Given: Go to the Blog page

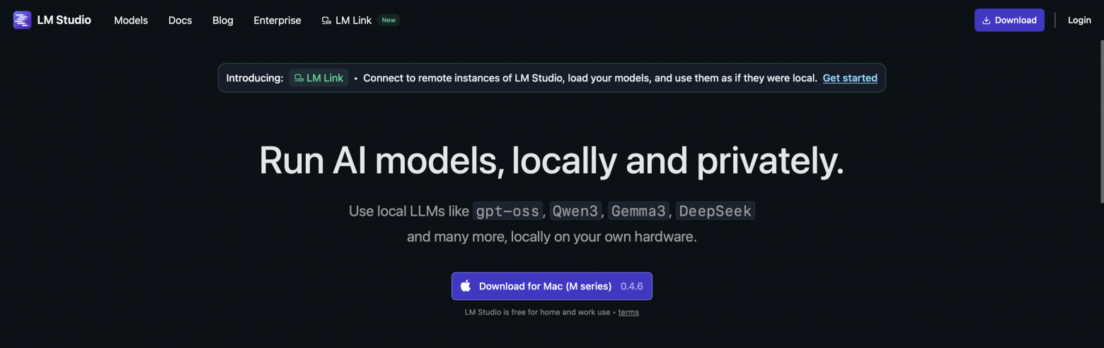Looking at the screenshot, I should tap(223, 21).
